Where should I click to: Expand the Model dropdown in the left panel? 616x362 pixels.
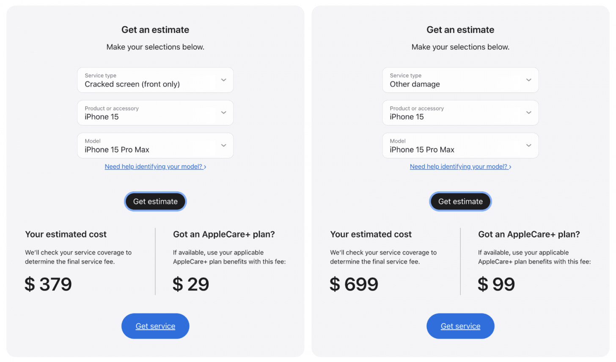tap(155, 145)
